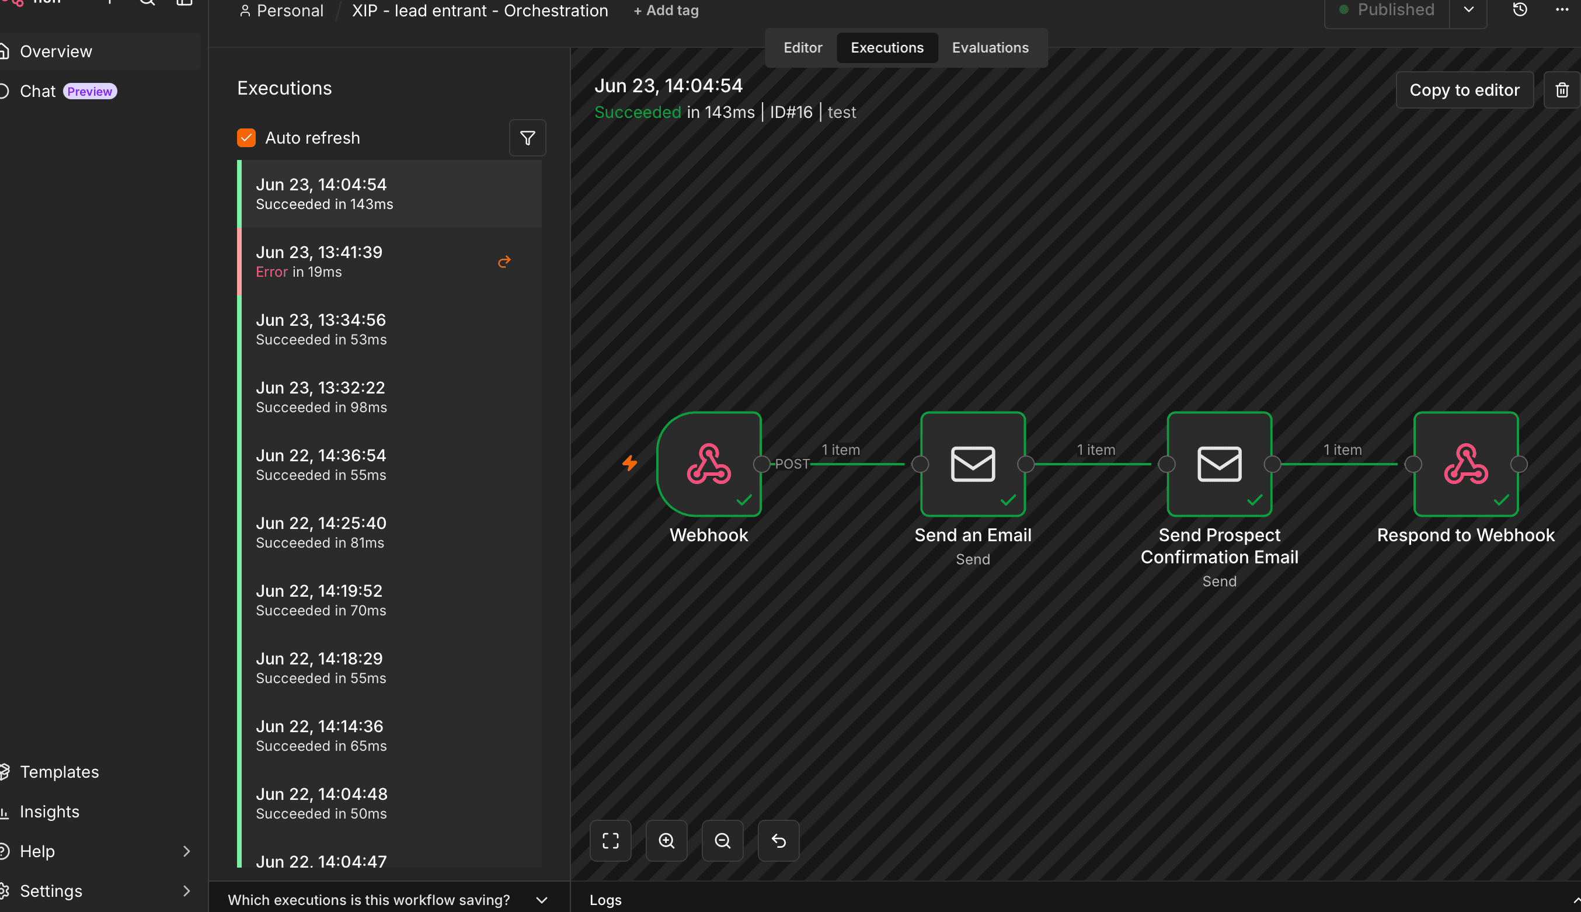Click the Copy to editor button
This screenshot has width=1581, height=912.
(x=1464, y=90)
